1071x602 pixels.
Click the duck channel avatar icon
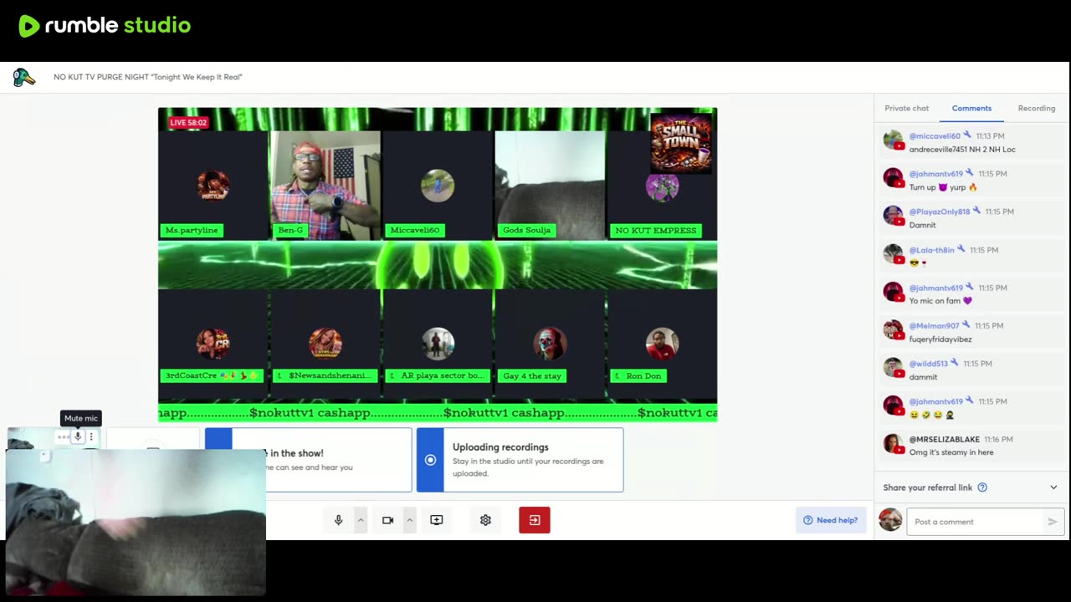[24, 78]
